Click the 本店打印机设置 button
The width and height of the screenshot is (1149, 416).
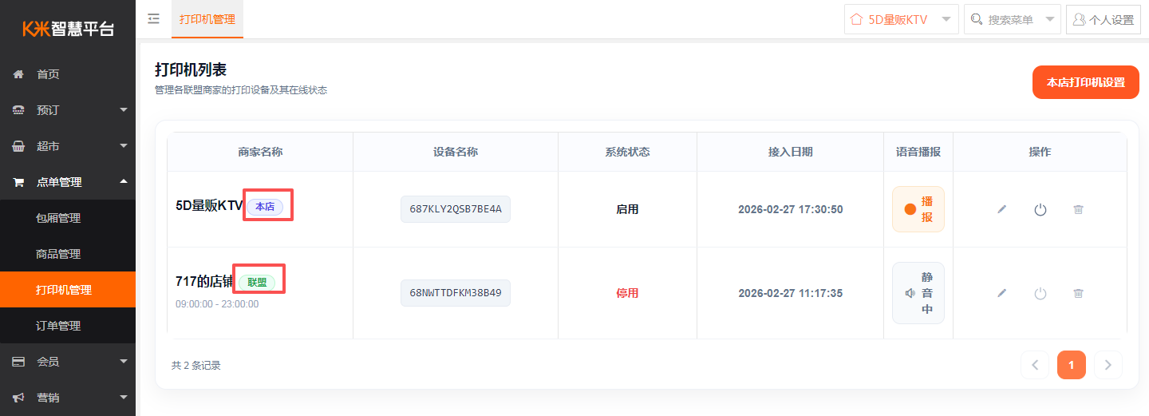(x=1085, y=82)
